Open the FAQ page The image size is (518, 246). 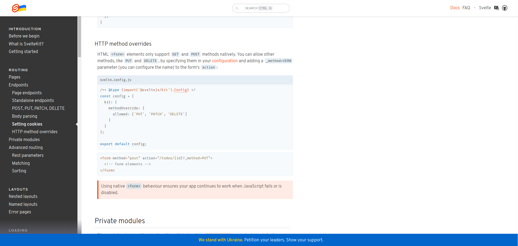point(466,8)
